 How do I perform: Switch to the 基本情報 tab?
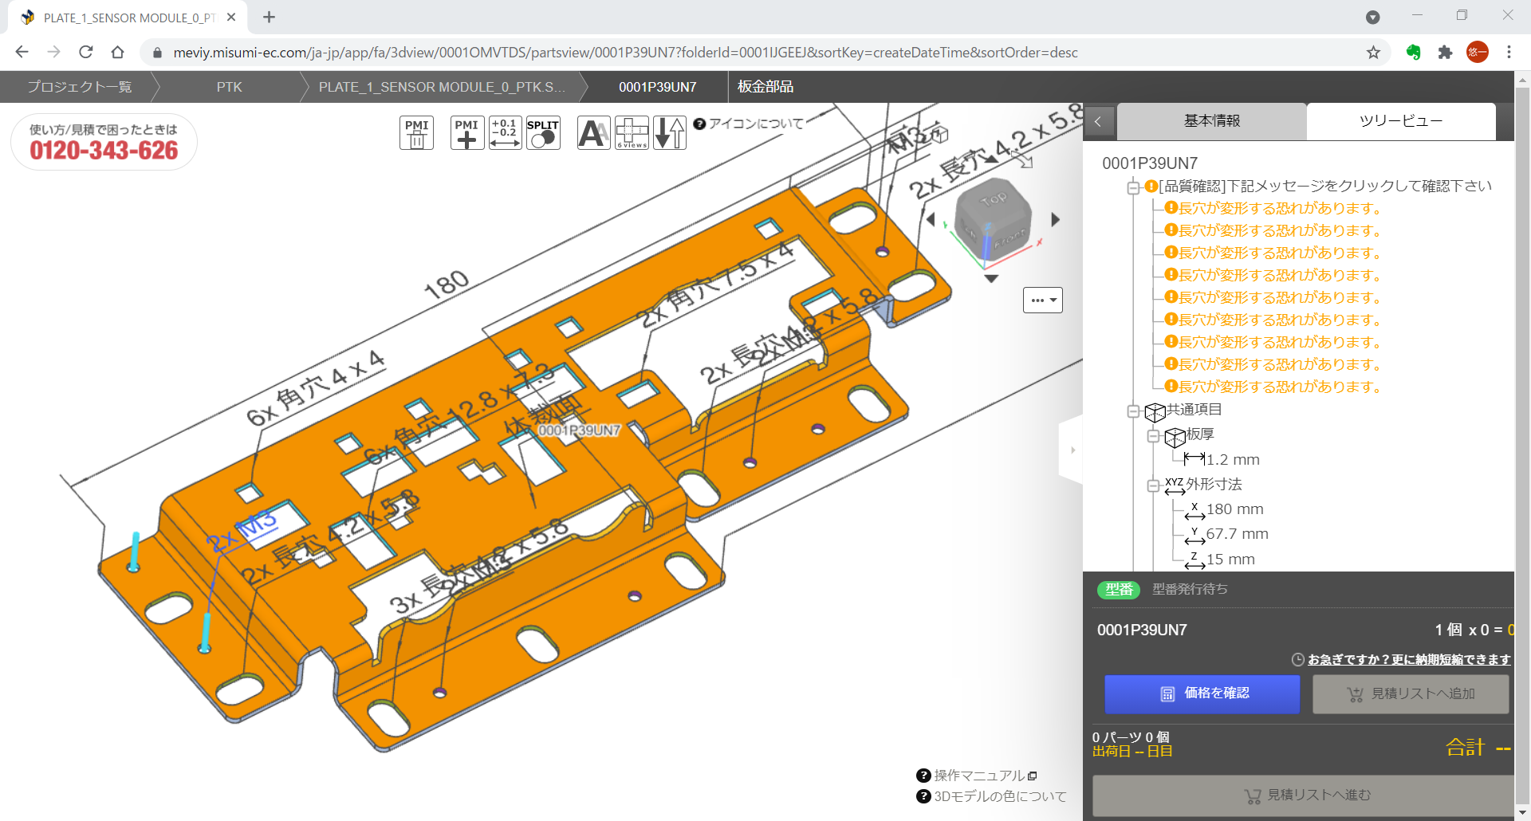click(x=1211, y=121)
